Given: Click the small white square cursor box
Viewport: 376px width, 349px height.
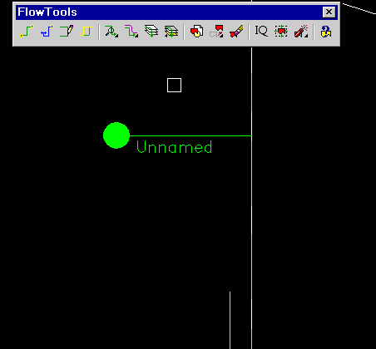Looking at the screenshot, I should [174, 85].
